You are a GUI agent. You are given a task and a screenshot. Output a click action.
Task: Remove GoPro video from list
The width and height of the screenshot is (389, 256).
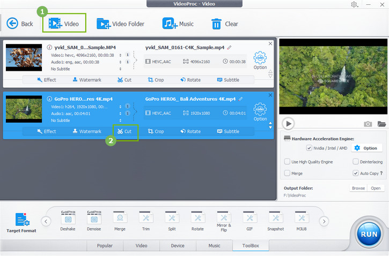[270, 95]
